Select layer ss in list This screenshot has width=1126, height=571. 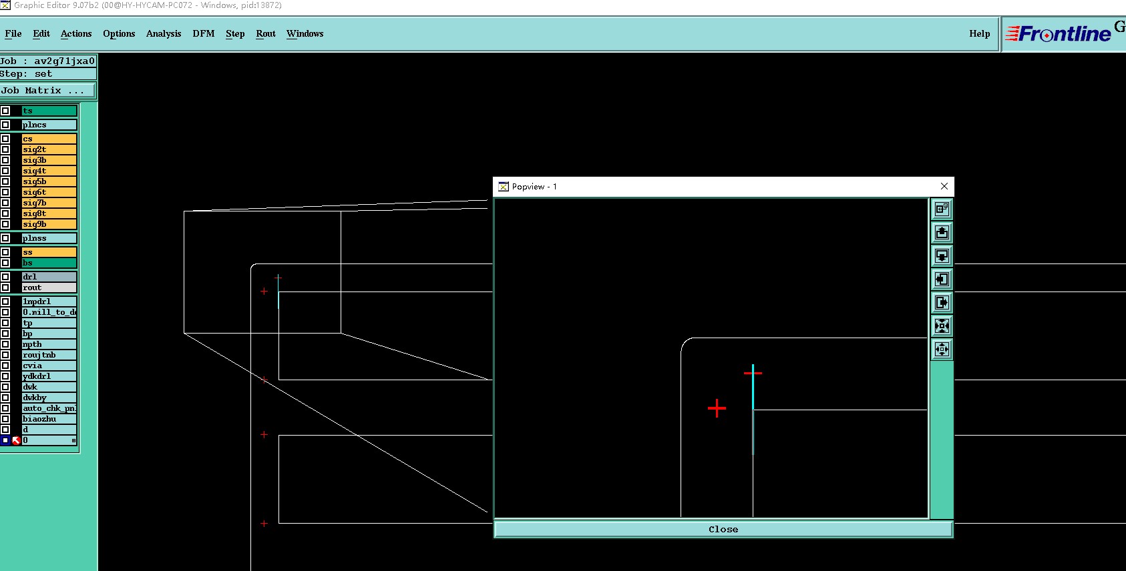(49, 252)
